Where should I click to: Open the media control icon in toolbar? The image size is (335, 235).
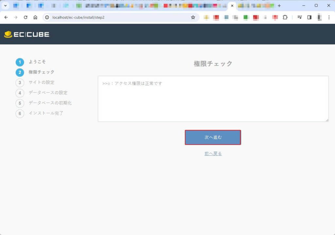click(x=300, y=17)
